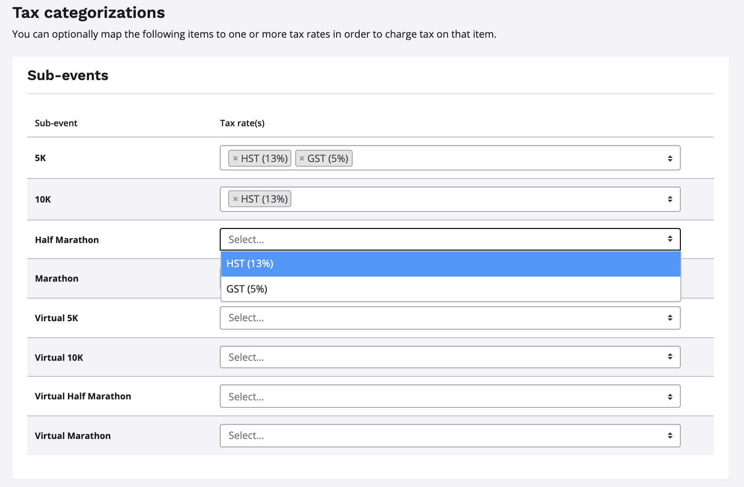Choose GST (5%) from the open list
744x487 pixels.
click(x=450, y=289)
